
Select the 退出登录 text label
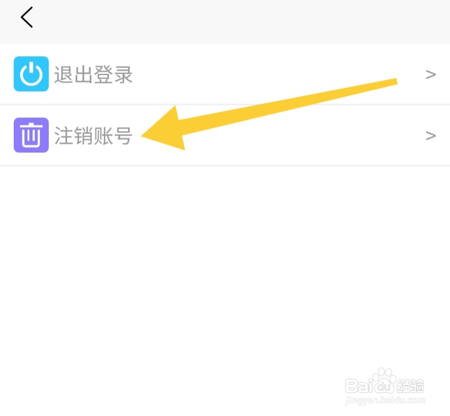93,74
